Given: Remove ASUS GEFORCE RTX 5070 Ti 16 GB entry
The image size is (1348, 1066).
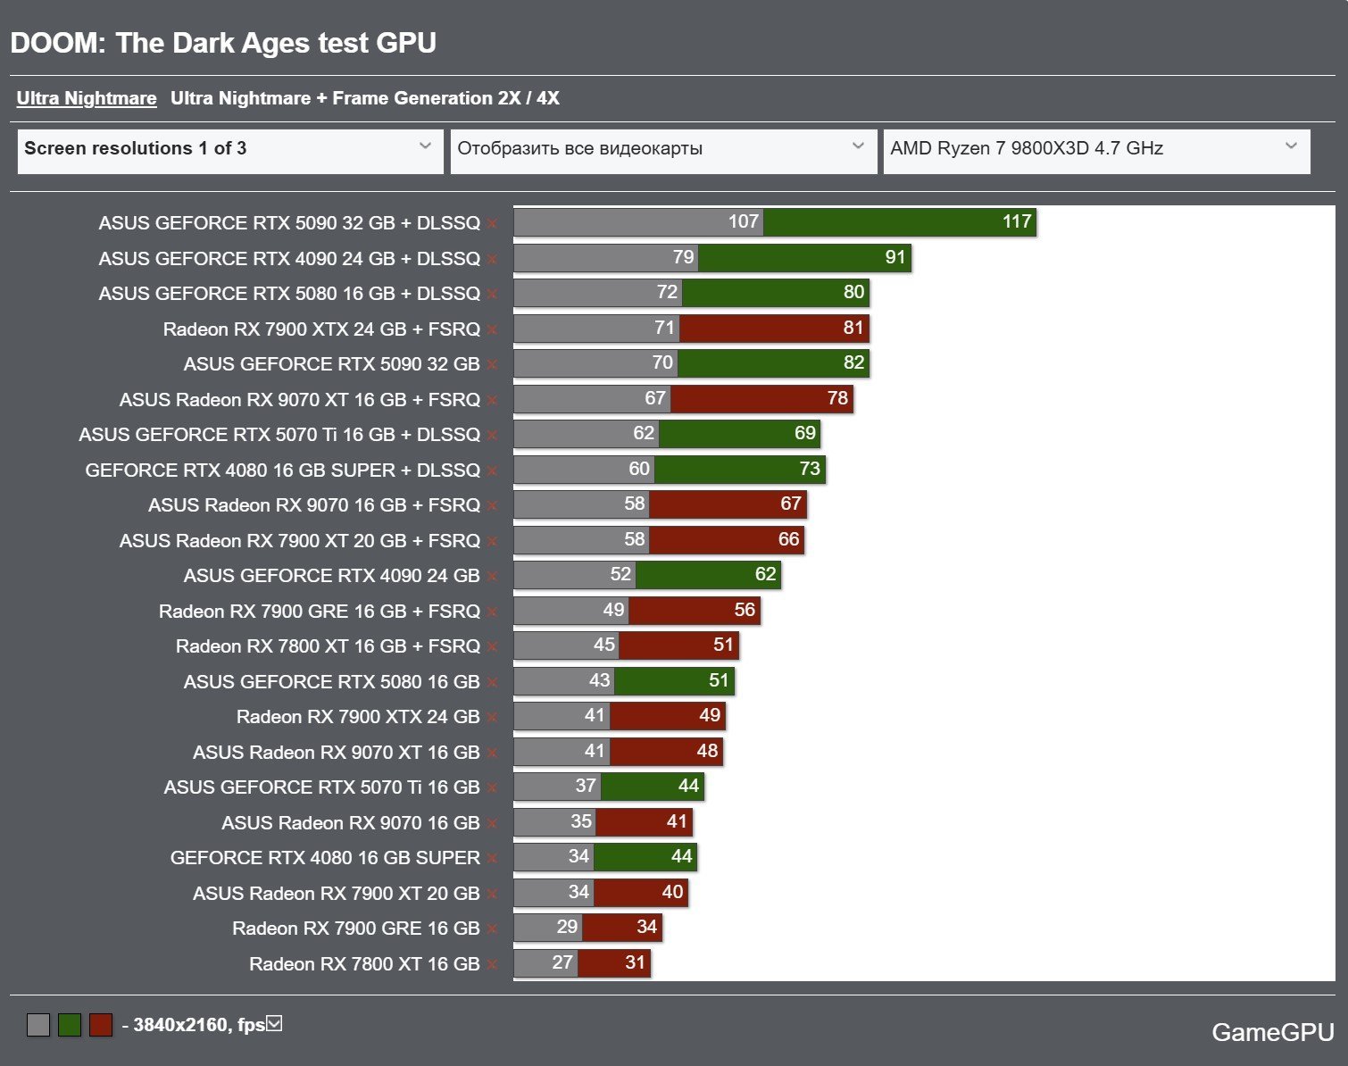Looking at the screenshot, I should coord(492,788).
